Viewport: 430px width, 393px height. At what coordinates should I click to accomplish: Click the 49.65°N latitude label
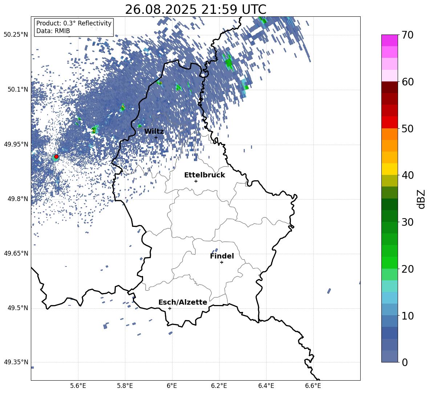[x=16, y=253]
